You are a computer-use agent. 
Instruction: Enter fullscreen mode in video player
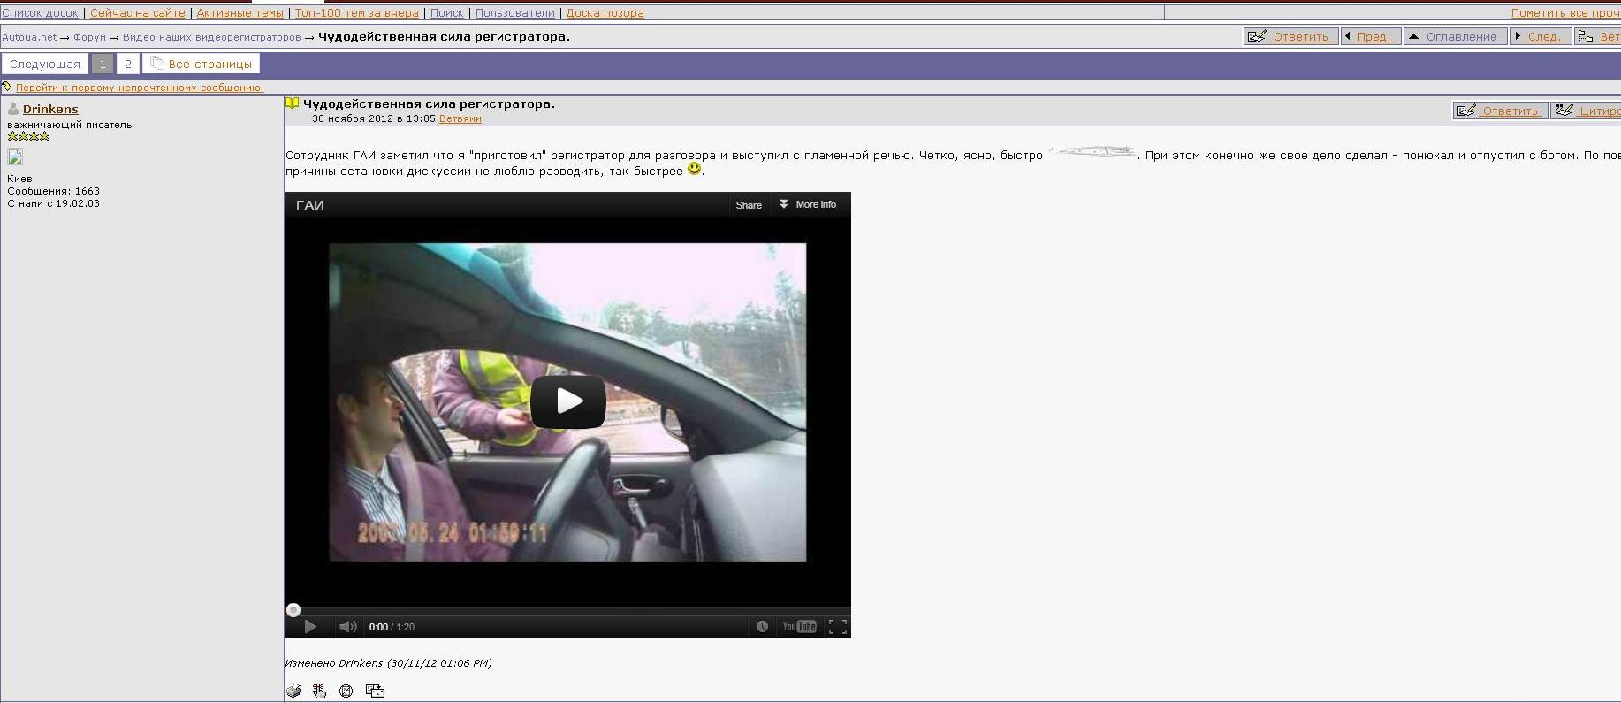point(837,627)
